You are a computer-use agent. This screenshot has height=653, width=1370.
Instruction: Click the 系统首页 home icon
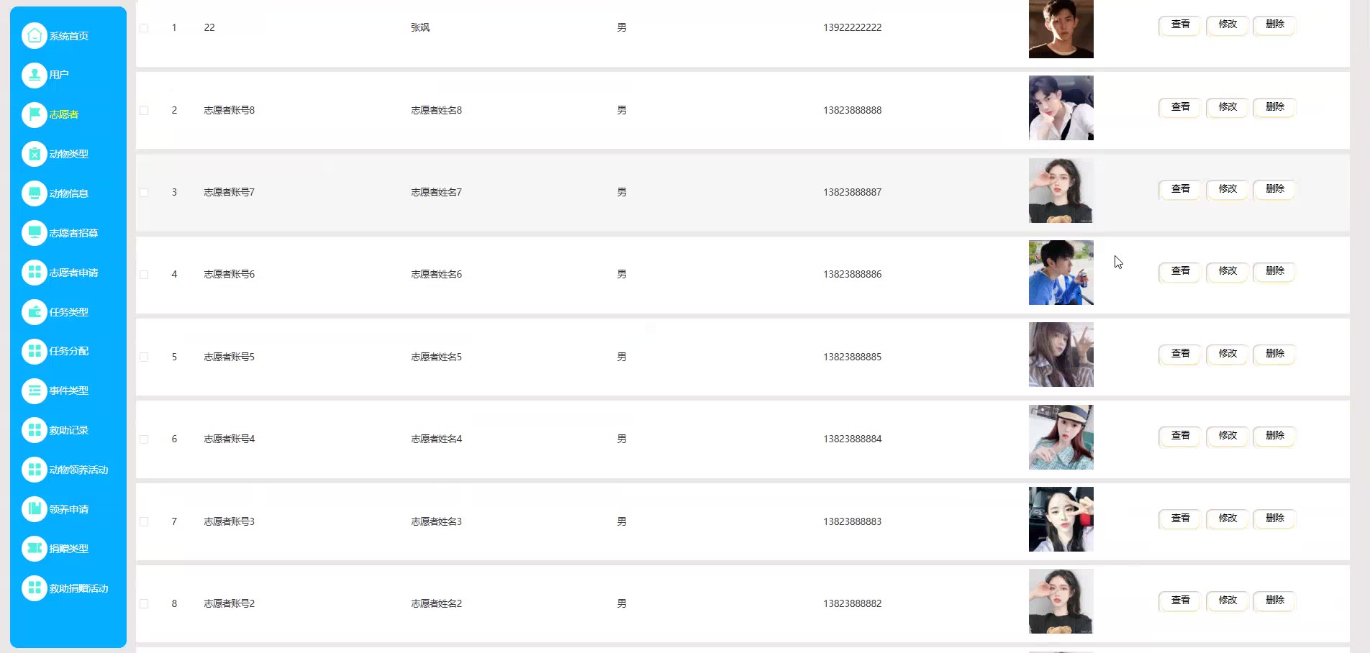(34, 35)
